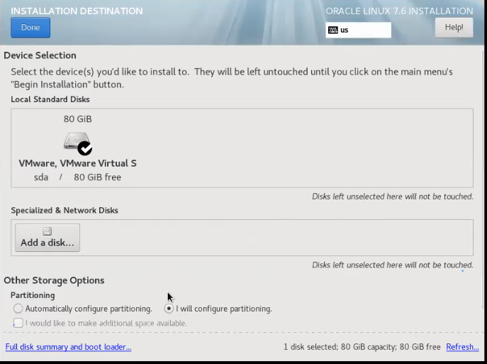Viewport: 487px width, 364px height.
Task: Click the checkmark badge on sda disk
Action: 85,148
